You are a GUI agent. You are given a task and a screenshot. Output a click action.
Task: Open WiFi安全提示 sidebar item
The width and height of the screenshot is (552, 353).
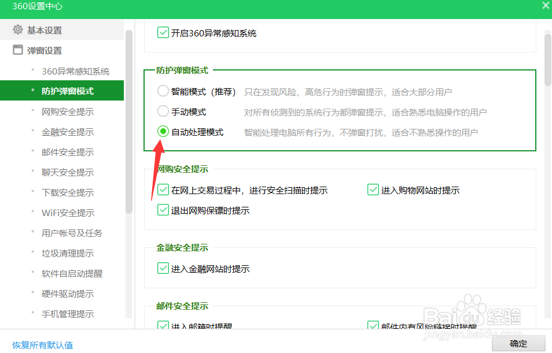coord(68,213)
